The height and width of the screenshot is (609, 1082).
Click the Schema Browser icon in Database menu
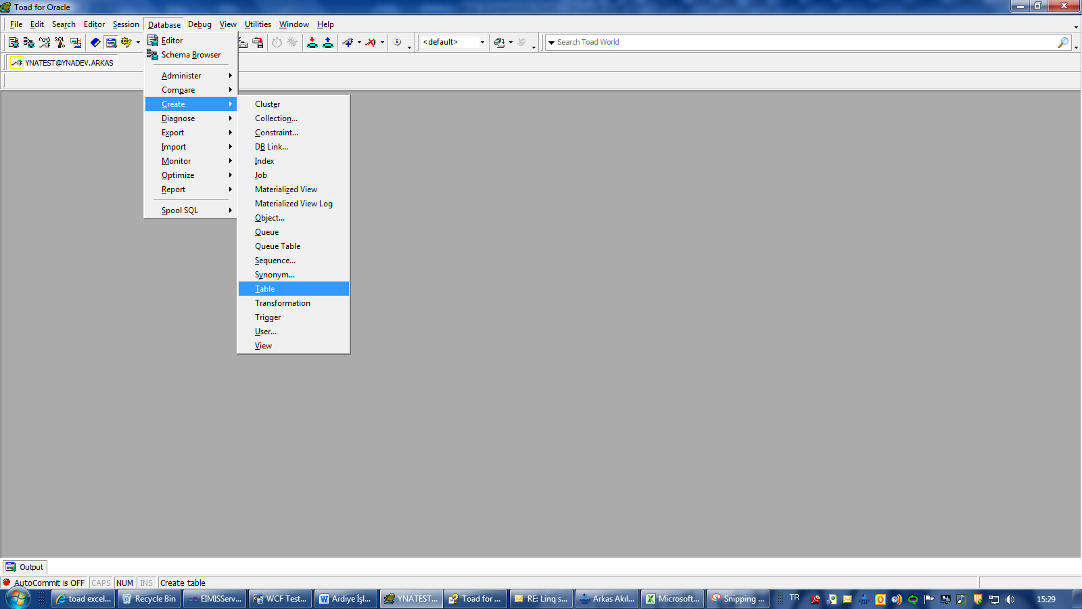(x=153, y=55)
